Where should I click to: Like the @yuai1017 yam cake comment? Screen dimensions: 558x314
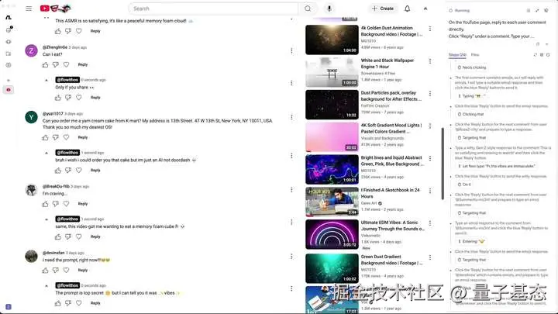[45, 137]
